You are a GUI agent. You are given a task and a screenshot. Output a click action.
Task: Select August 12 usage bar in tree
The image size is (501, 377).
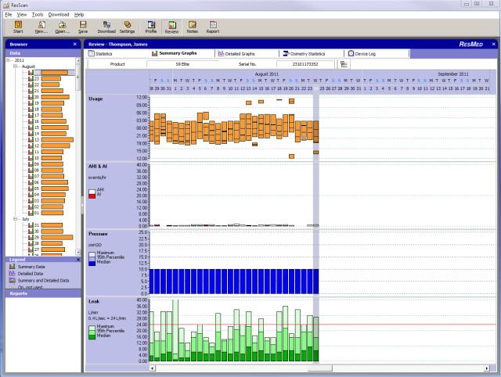56,146
